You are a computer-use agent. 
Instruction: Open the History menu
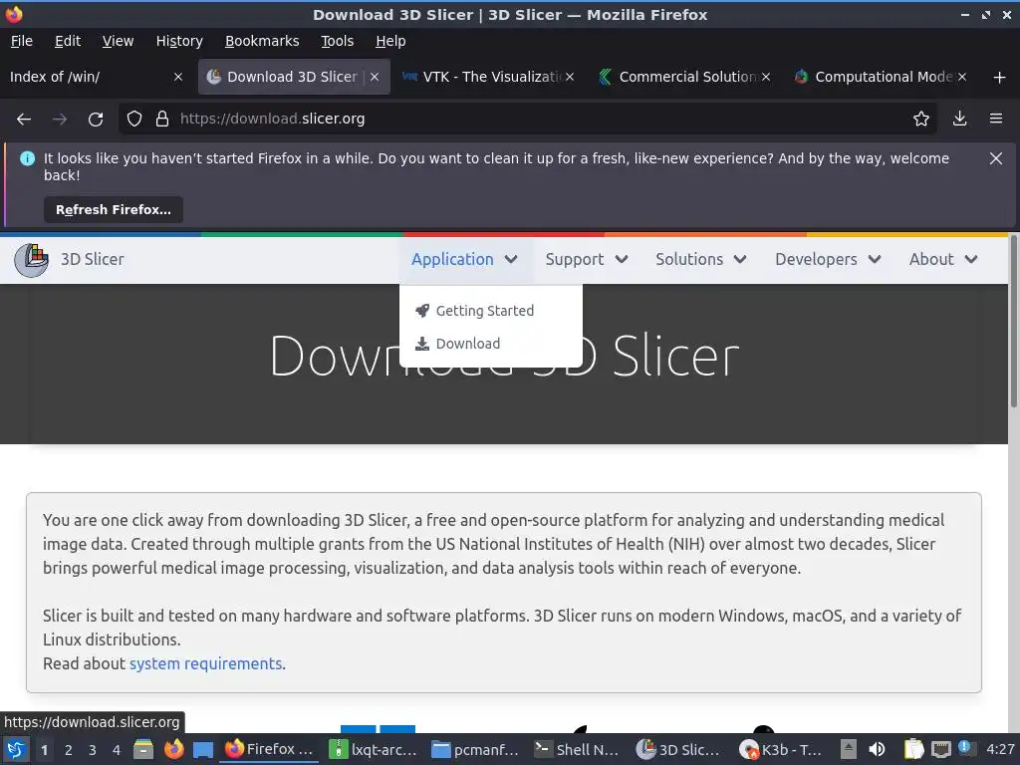point(179,41)
